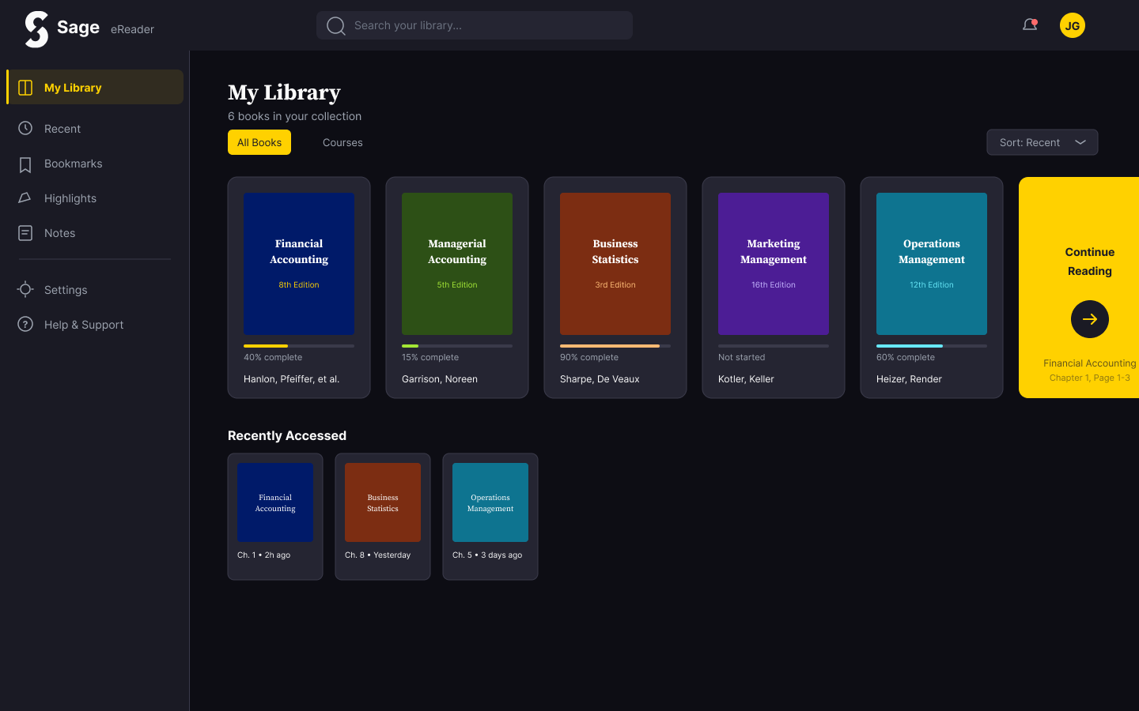
Task: Open the My Library sidebar item
Action: point(95,87)
